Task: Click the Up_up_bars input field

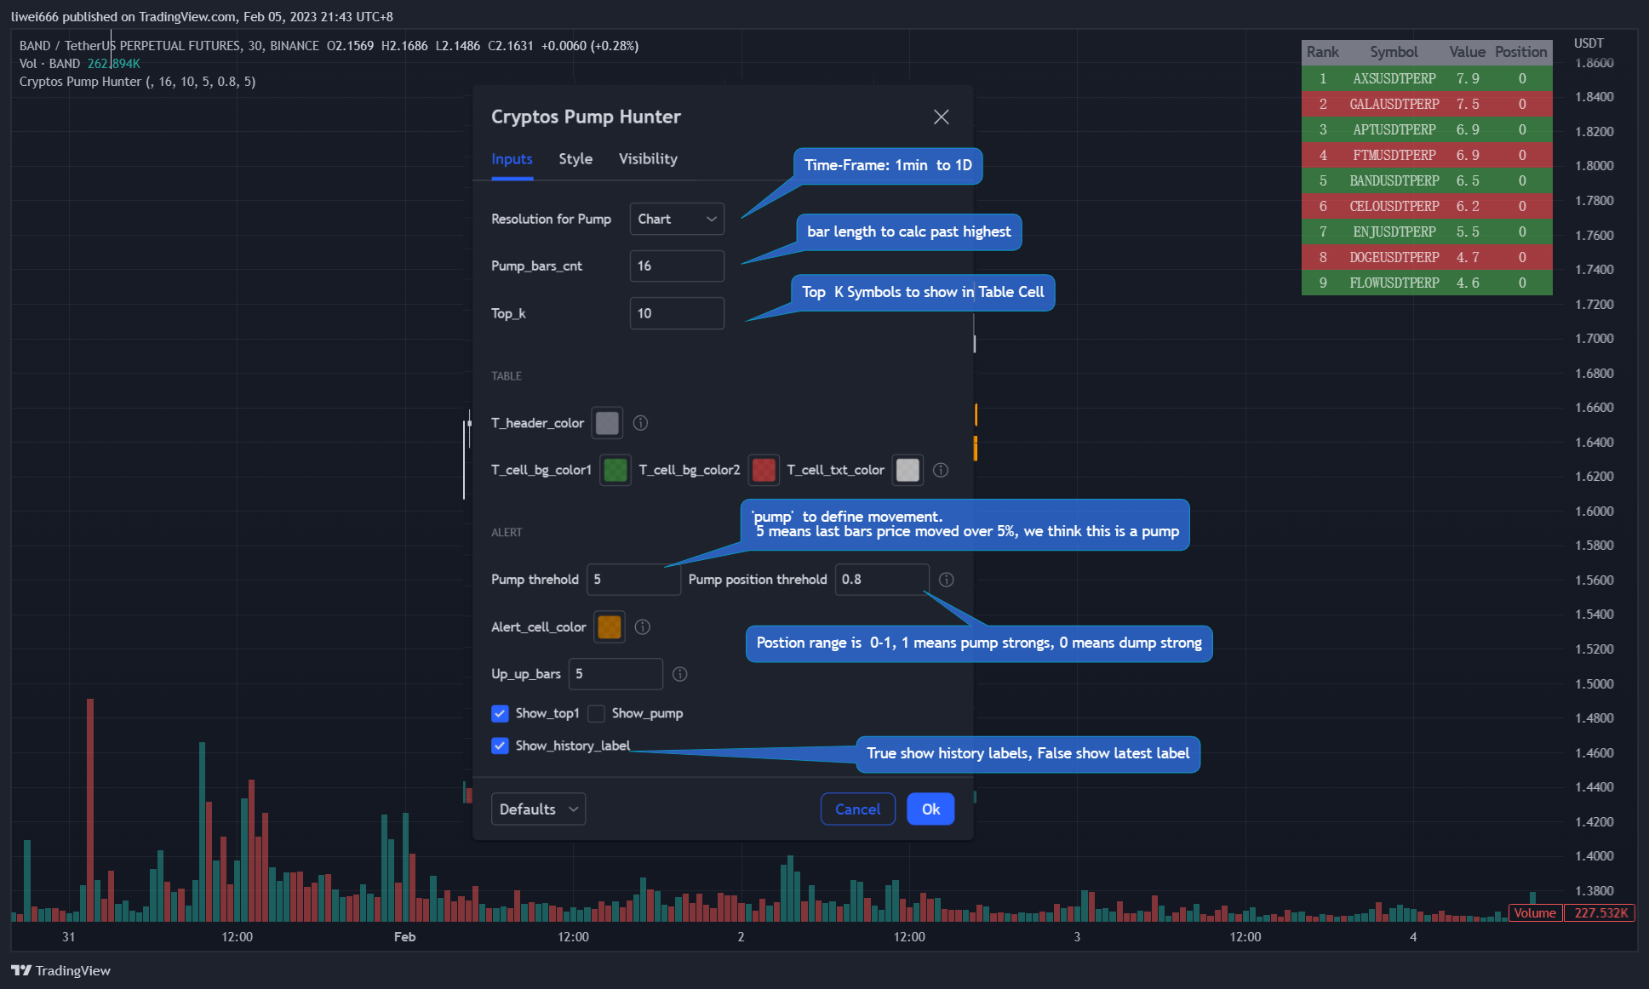Action: pyautogui.click(x=616, y=674)
